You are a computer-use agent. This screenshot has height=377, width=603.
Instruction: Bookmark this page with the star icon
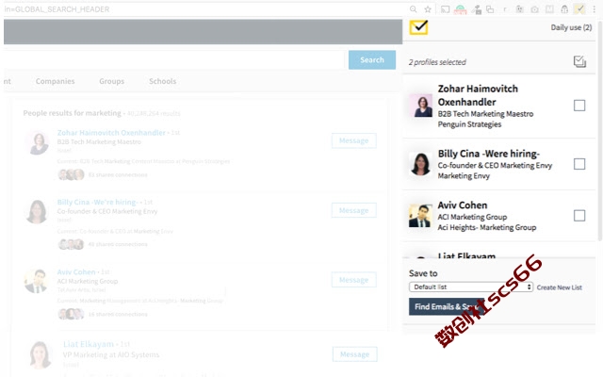click(x=428, y=9)
